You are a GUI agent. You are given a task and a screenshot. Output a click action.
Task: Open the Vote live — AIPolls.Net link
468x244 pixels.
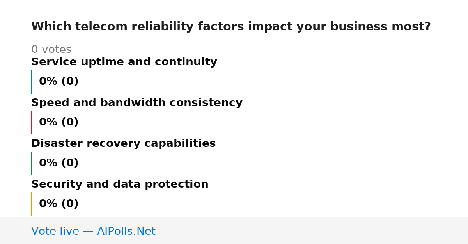coord(93,231)
